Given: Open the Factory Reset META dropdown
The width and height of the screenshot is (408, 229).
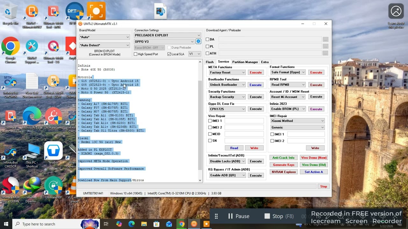Looking at the screenshot, I should (227, 73).
